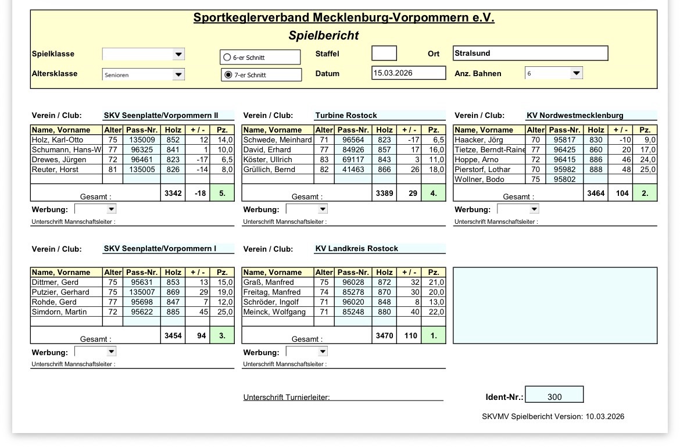Image resolution: width=680 pixels, height=447 pixels.
Task: Click the Staffel input box
Action: pos(384,53)
